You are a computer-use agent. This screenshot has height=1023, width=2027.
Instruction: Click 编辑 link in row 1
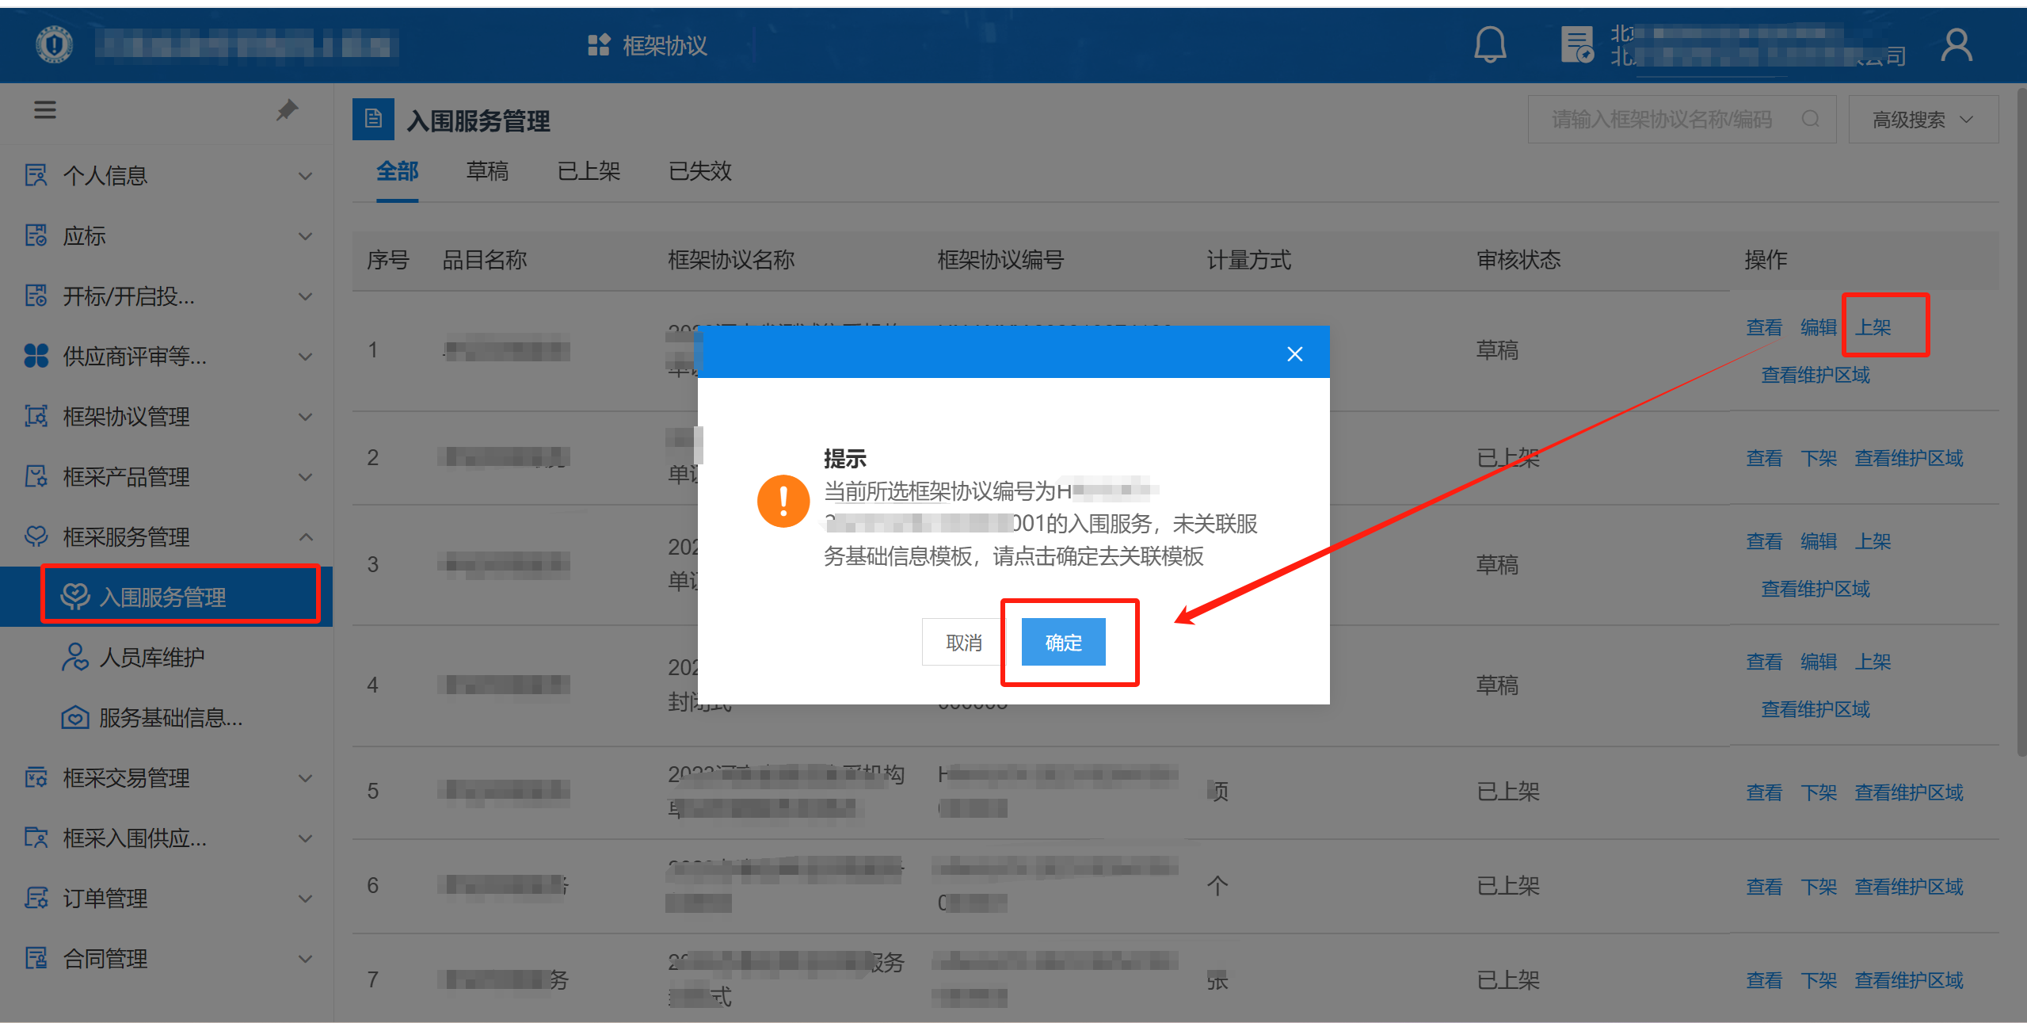point(1818,326)
